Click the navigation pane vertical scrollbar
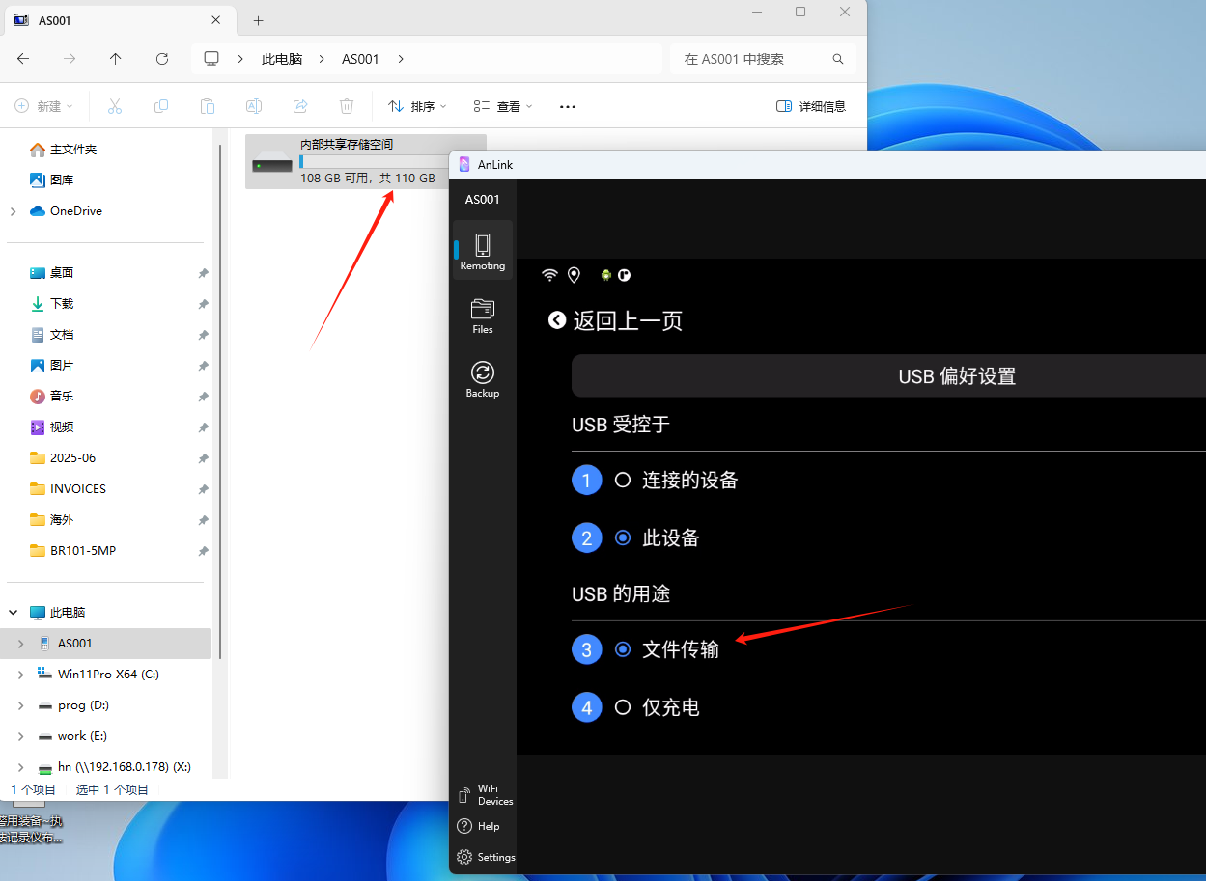The height and width of the screenshot is (881, 1206). 220,400
